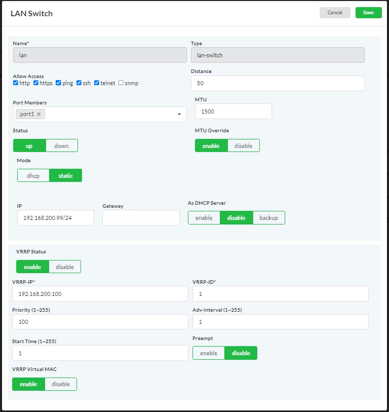Disable VRRP Status
The image size is (389, 412).
65,267
